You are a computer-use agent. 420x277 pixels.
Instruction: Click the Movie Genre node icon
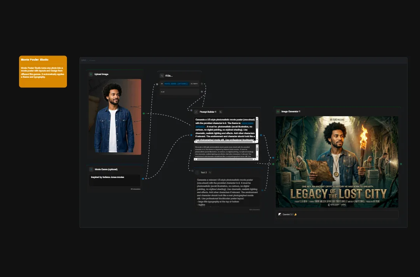coord(91,169)
